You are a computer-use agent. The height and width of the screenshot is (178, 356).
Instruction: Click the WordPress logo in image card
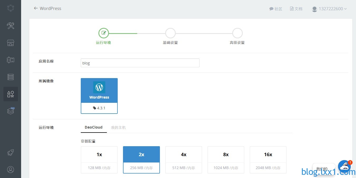pos(99,87)
